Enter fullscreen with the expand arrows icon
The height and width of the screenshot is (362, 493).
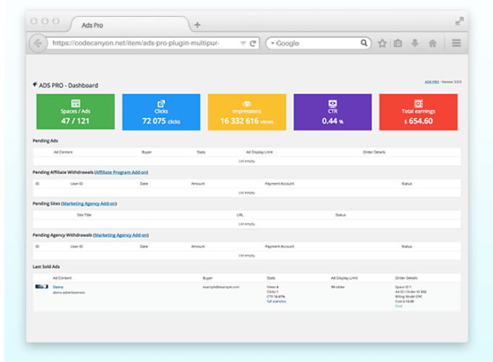pyautogui.click(x=459, y=21)
